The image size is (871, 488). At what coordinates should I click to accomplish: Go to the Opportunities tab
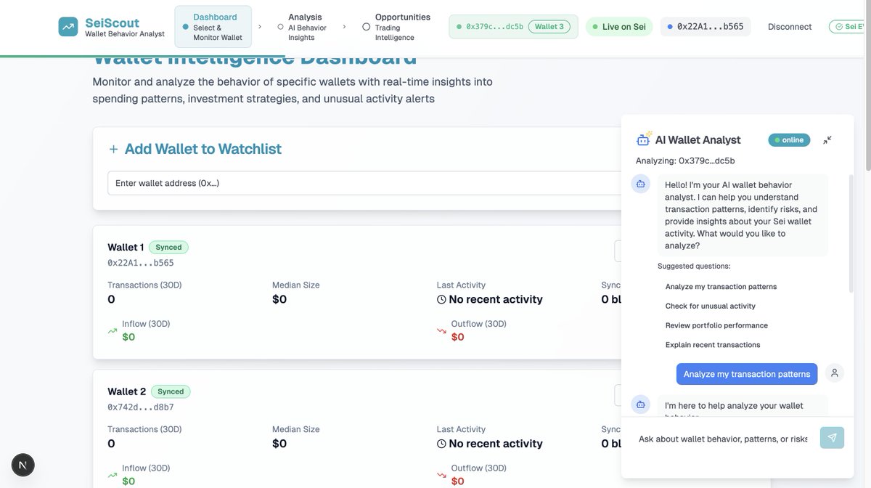coord(396,27)
